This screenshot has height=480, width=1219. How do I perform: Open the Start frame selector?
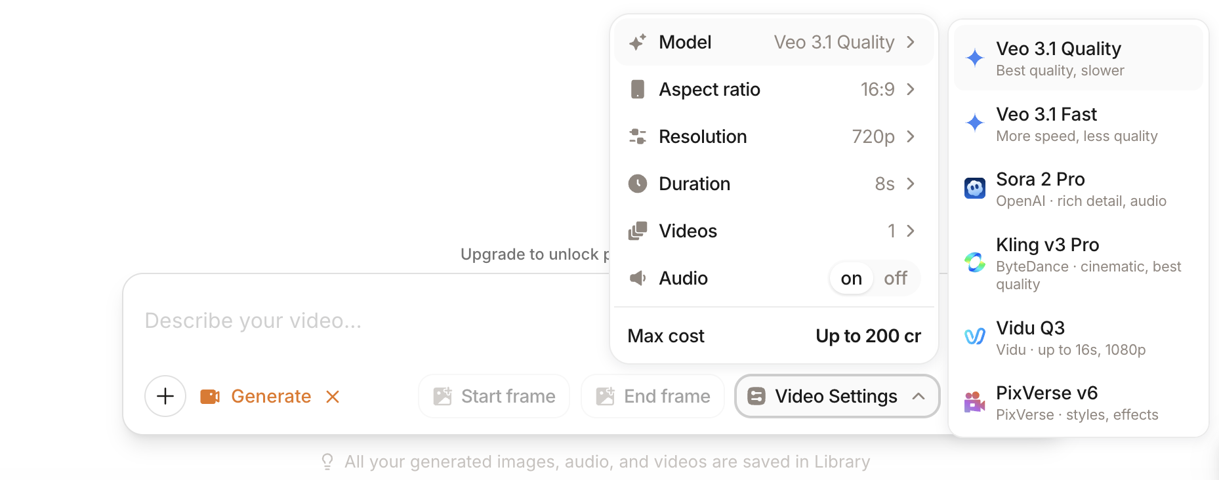click(493, 396)
